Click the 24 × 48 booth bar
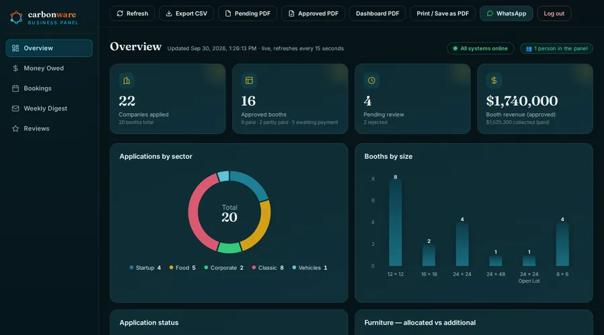Screen dimensions: 604x335 point(495,261)
